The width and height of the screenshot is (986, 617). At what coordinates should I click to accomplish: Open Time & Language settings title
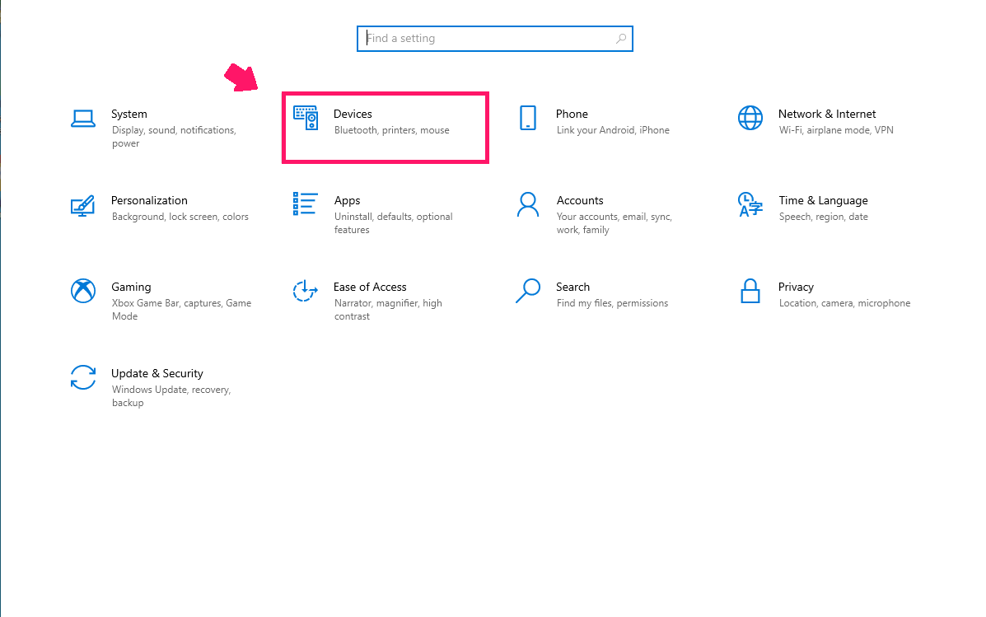823,201
